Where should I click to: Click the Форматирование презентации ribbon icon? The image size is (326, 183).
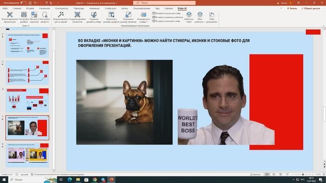click(x=10, y=17)
